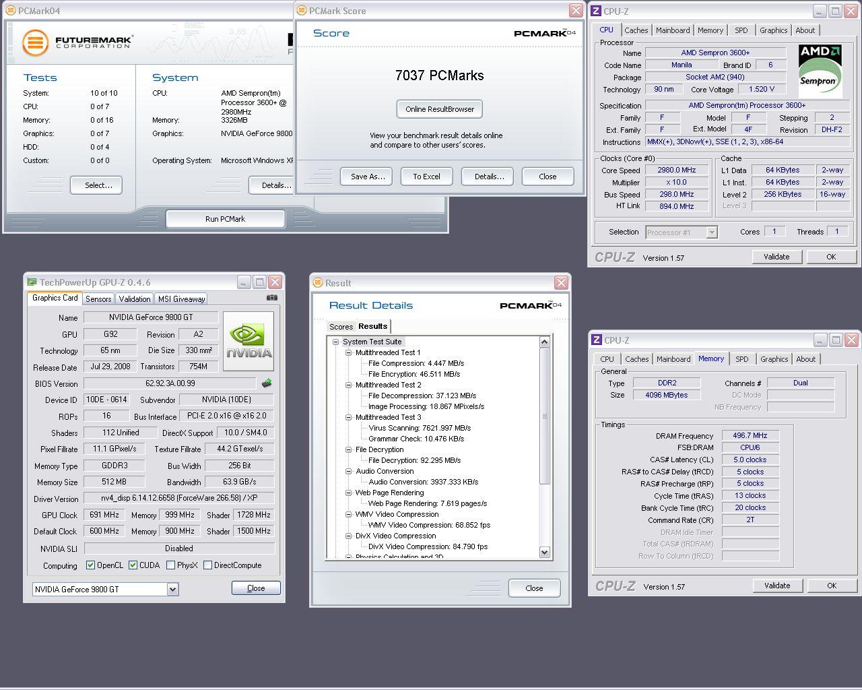Open the MSI Giveaway tab
The height and width of the screenshot is (690, 862).
181,299
